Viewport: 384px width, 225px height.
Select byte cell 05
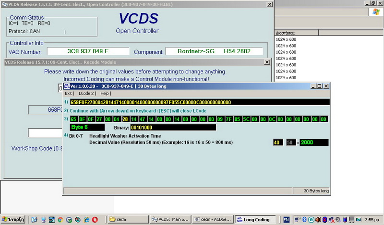click(237, 119)
